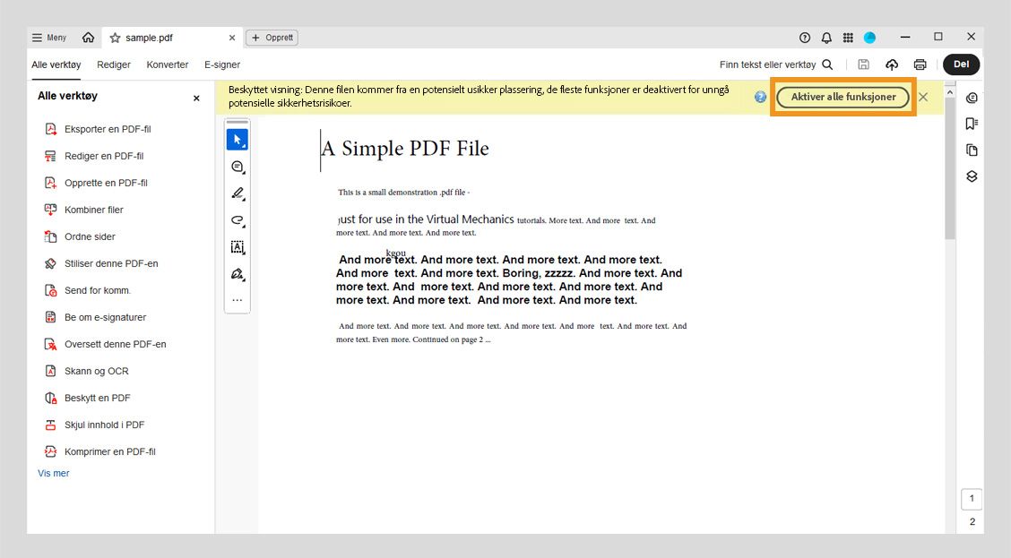The image size is (1011, 558).
Task: Open Kombiner filer tool
Action: tap(84, 210)
